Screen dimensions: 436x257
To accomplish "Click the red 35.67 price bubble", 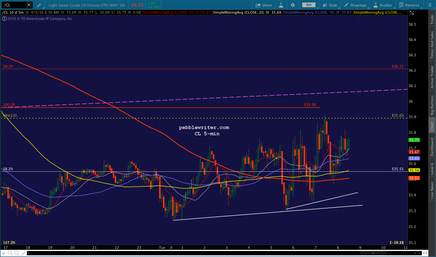I will coord(414,152).
